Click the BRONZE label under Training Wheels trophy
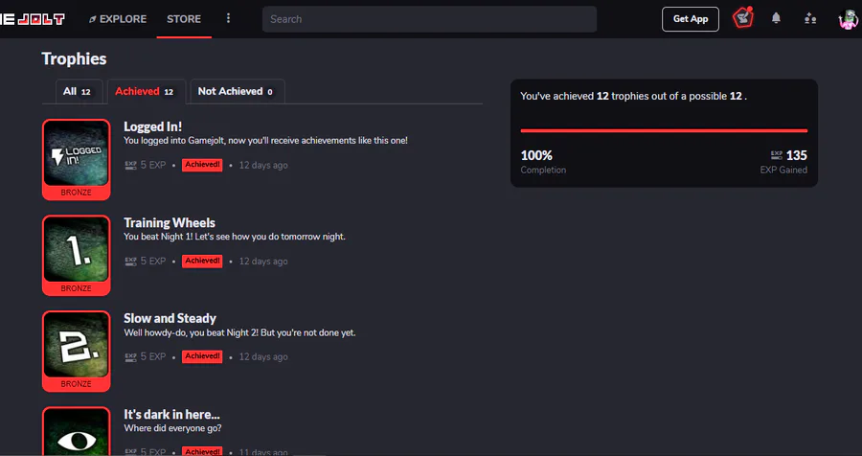862x456 pixels. click(76, 288)
